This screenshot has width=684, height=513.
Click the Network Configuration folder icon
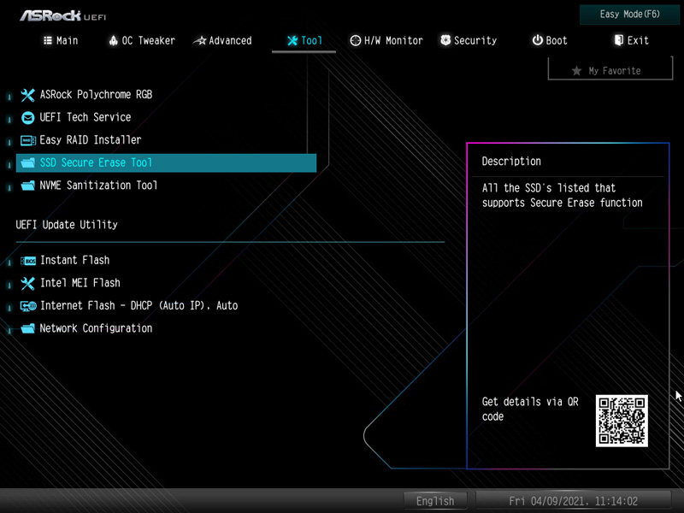point(27,328)
